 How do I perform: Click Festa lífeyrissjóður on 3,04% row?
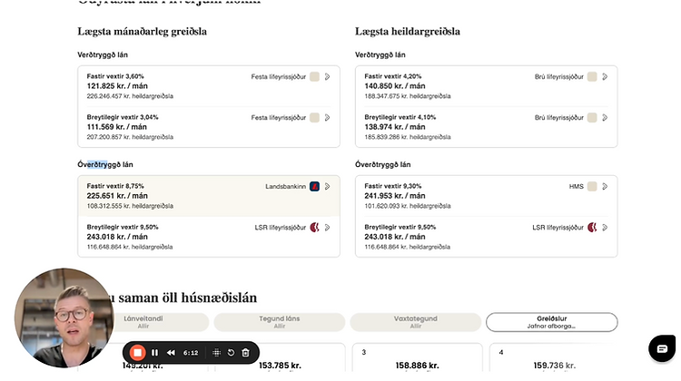279,118
